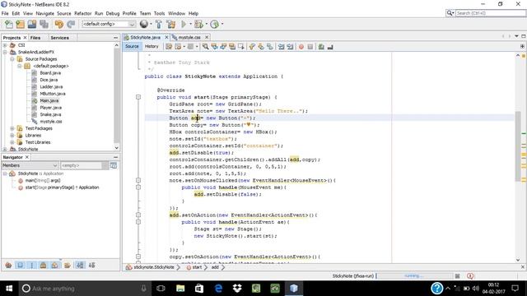The width and height of the screenshot is (527, 296).
Task: Select Main.java in project tree
Action: click(x=49, y=100)
